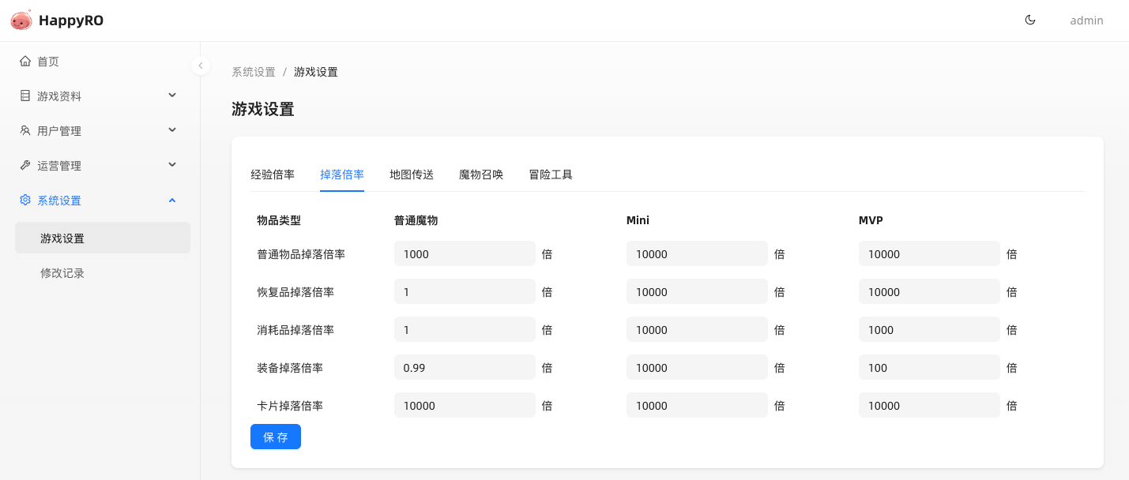This screenshot has height=480, width=1129.
Task: Switch to the 地图传送 tab
Action: coord(412,174)
